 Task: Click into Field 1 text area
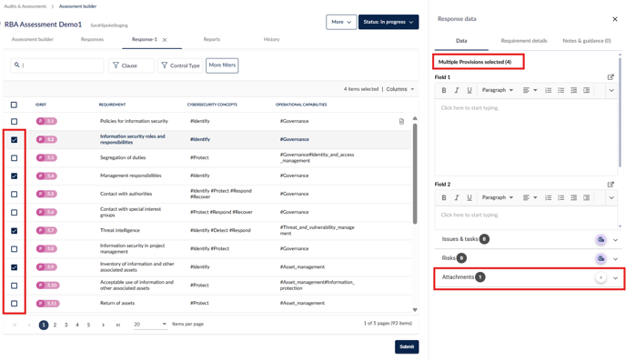click(526, 136)
